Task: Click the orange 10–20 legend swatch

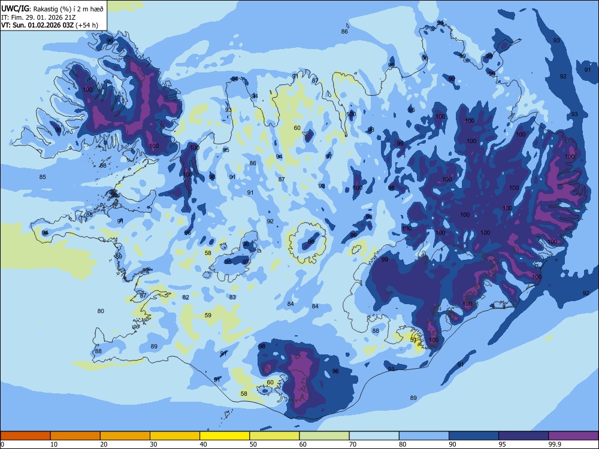Action: click(x=75, y=436)
